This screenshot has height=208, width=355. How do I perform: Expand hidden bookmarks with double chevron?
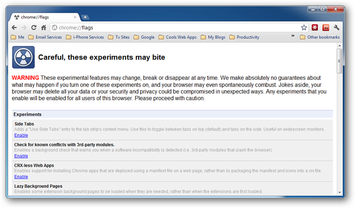point(293,36)
